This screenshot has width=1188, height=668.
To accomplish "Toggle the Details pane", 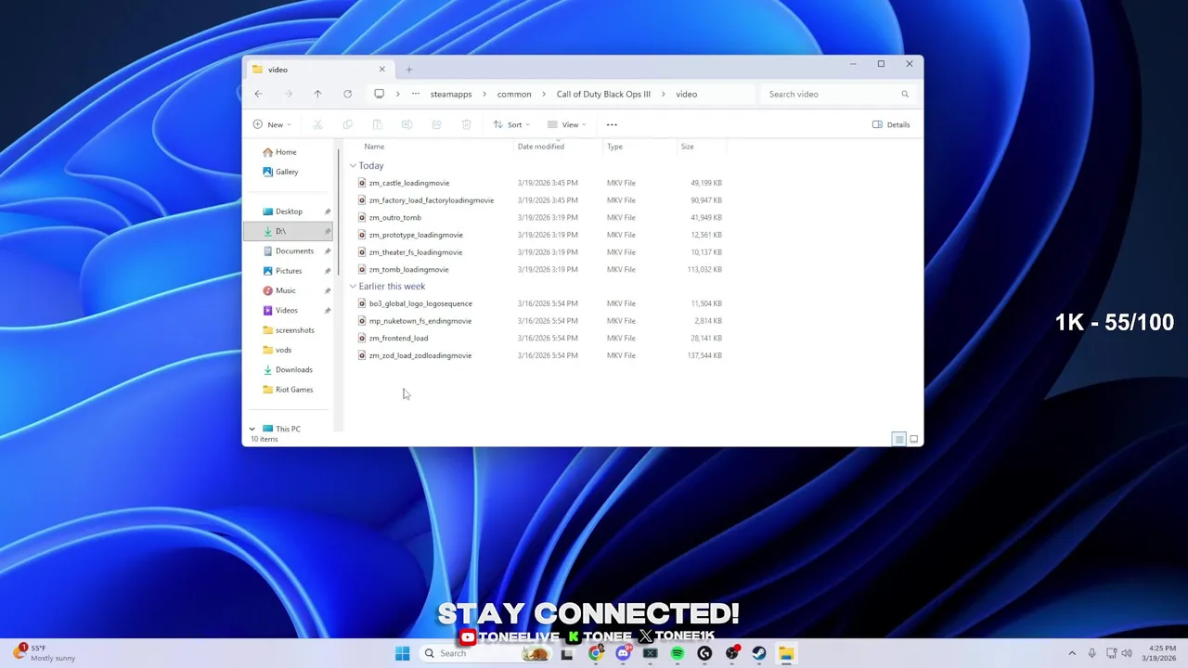I will (x=891, y=124).
